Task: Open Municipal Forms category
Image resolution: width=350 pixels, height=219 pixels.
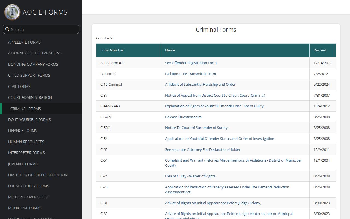Action: pyautogui.click(x=25, y=208)
